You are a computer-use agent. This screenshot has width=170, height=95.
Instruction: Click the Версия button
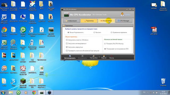pos(104,57)
